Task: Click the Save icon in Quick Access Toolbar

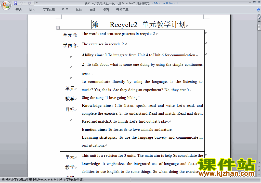Action: [x=16, y=3]
